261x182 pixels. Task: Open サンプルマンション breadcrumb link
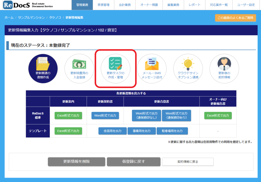[x=31, y=18]
